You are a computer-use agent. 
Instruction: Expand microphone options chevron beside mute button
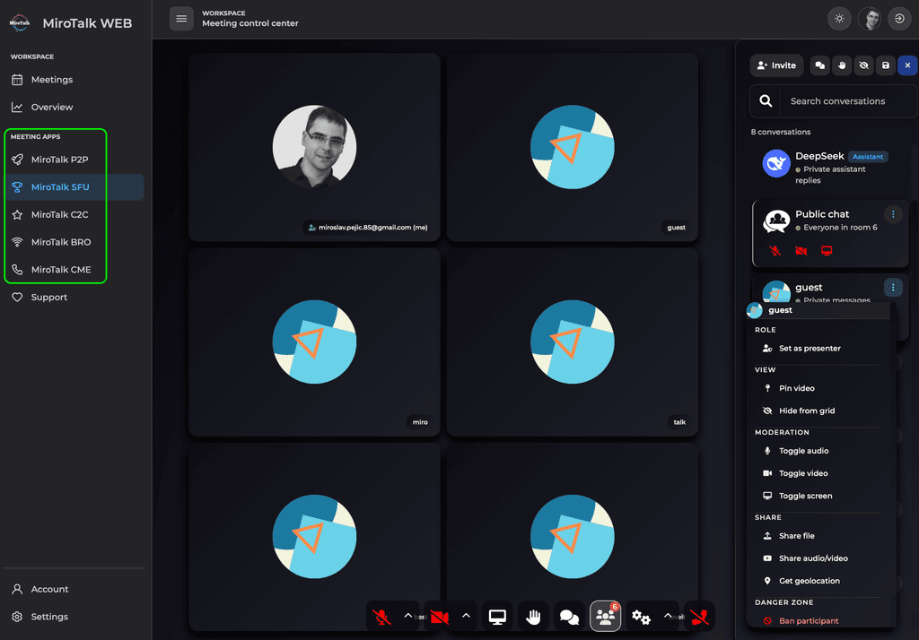coord(408,616)
